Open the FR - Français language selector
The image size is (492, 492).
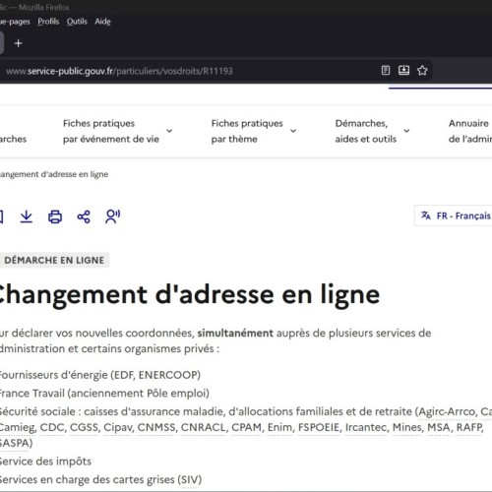(x=454, y=215)
